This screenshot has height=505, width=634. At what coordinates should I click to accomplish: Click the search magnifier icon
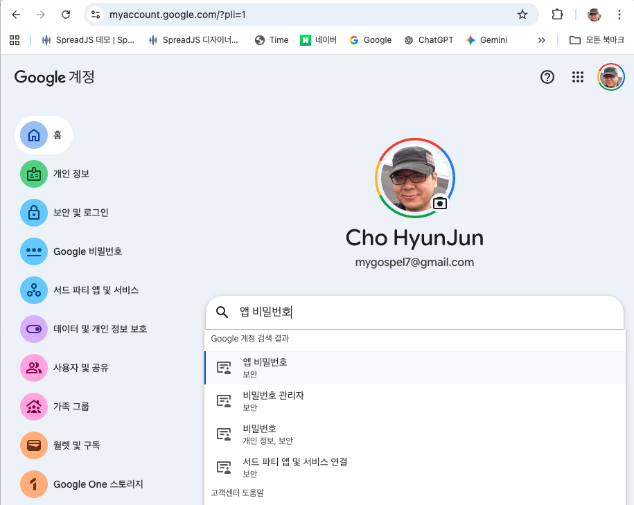(x=222, y=312)
